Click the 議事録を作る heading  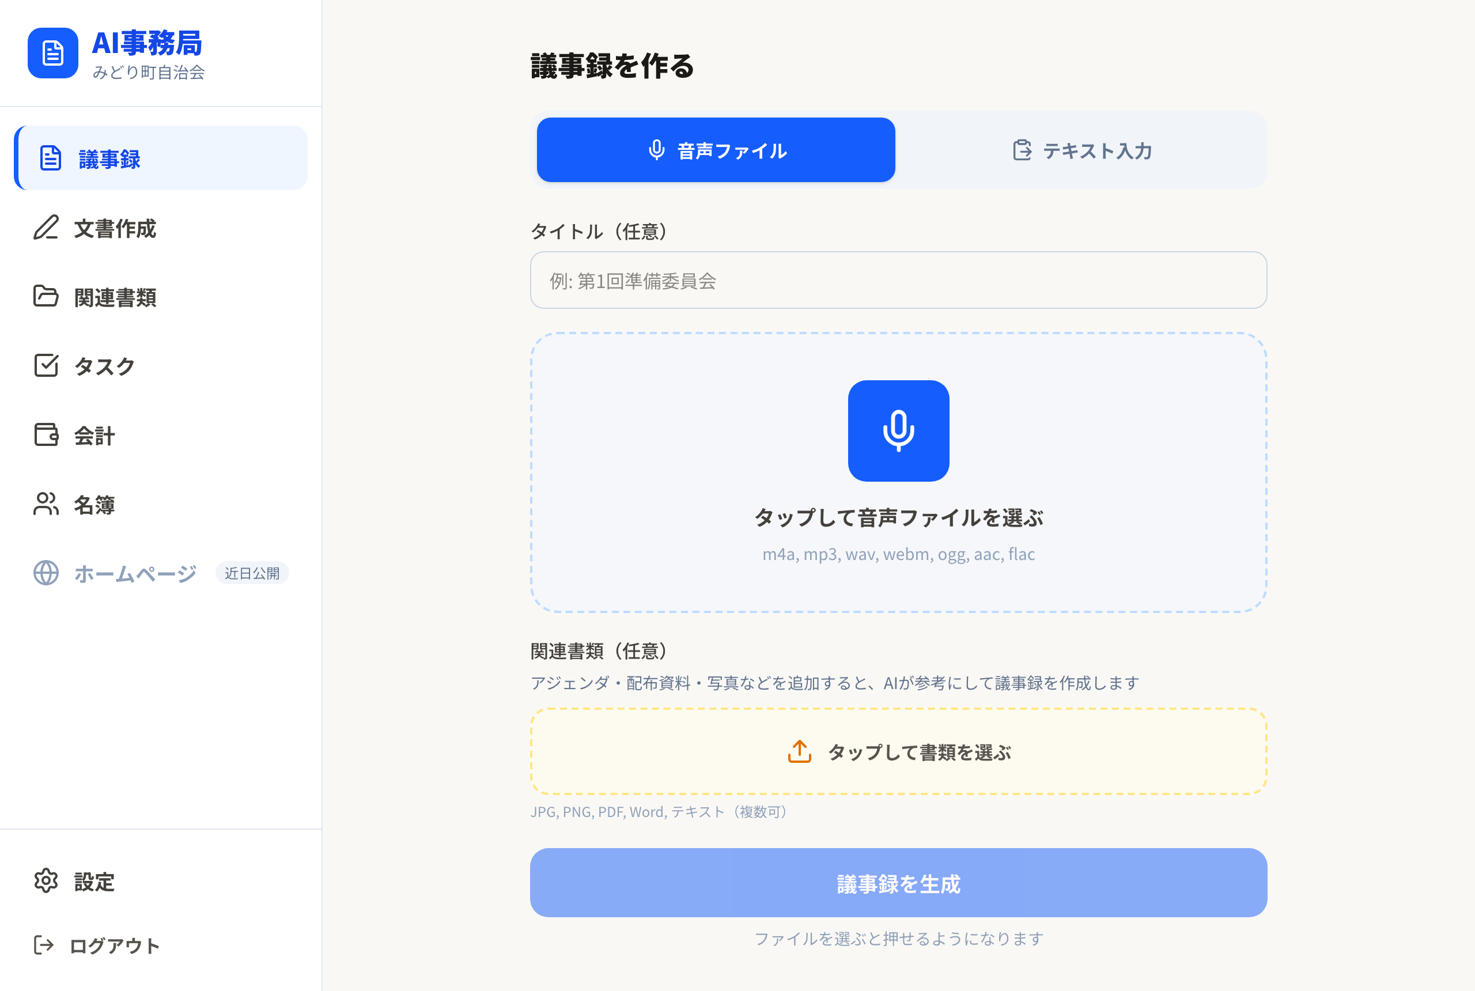[612, 66]
